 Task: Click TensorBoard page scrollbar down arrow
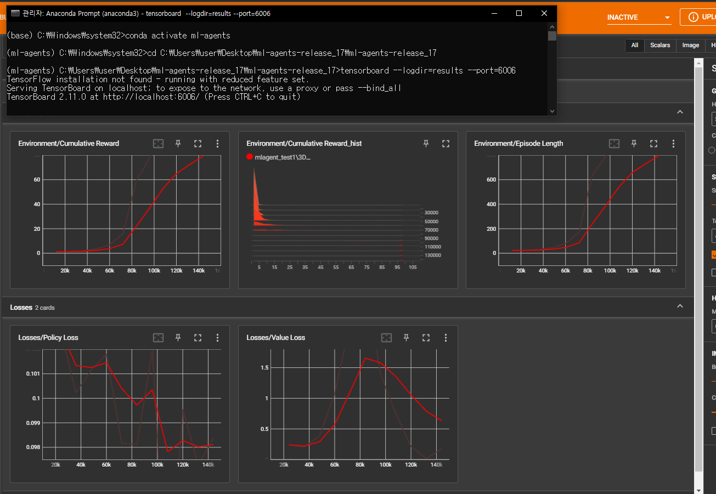tap(698, 490)
